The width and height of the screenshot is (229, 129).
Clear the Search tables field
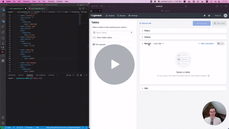click(x=131, y=33)
